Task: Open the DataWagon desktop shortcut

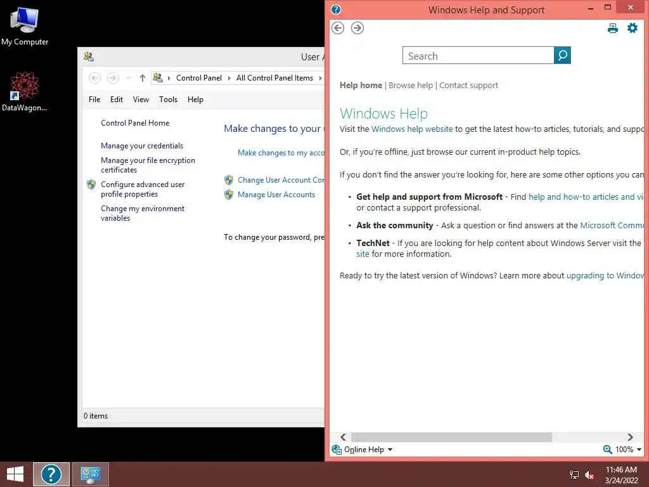Action: click(x=25, y=91)
